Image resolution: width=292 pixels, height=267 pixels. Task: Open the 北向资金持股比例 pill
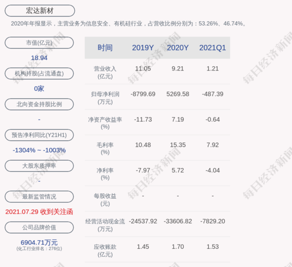[x=39, y=104]
